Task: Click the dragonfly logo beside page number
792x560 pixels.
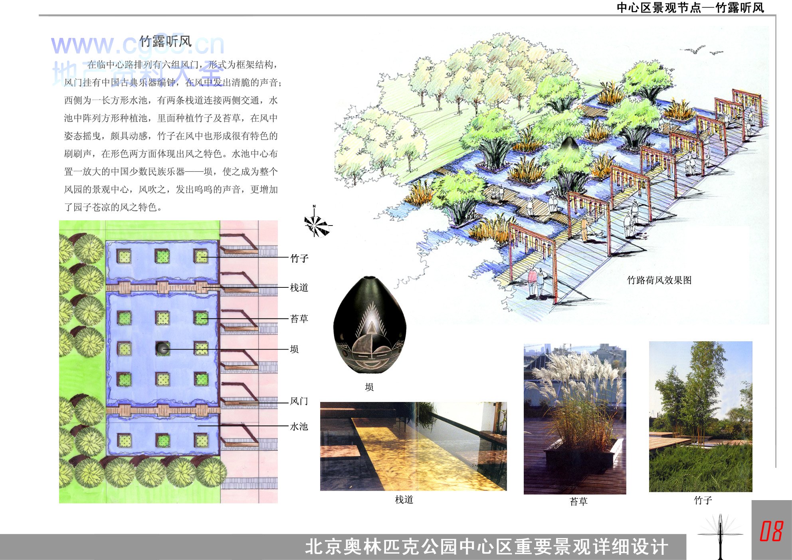Action: [x=720, y=535]
